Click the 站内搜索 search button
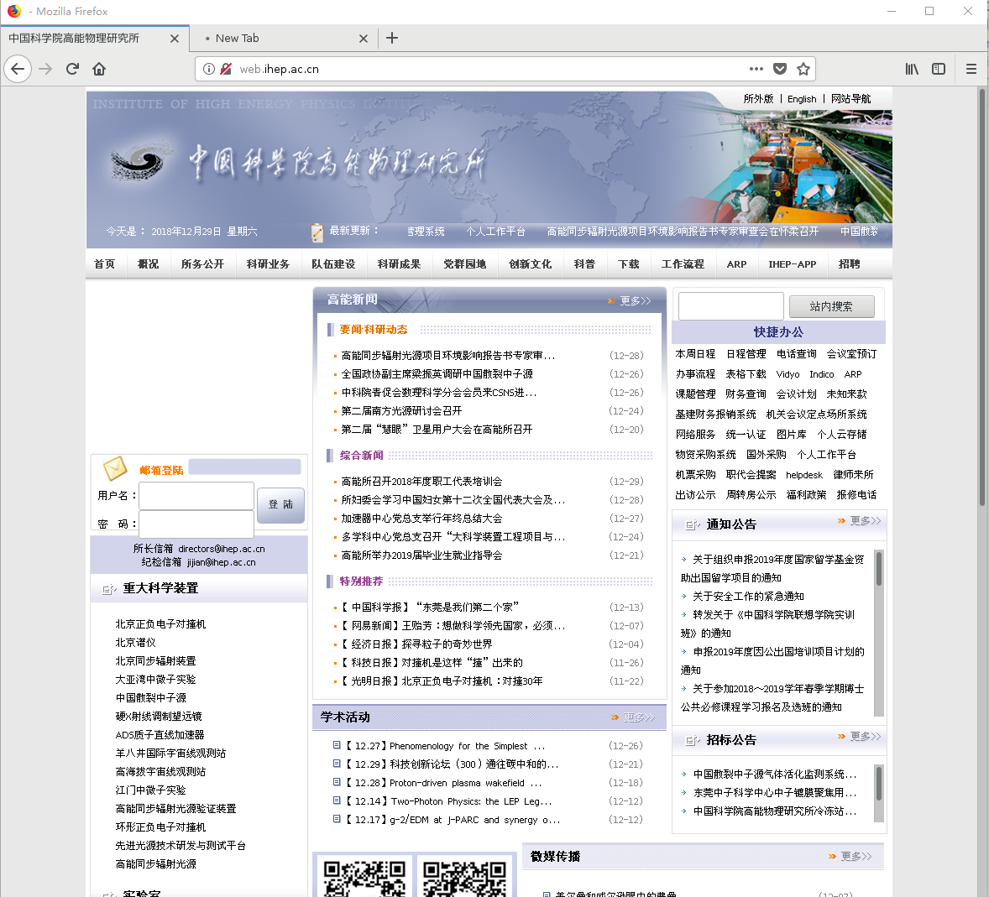 click(831, 306)
